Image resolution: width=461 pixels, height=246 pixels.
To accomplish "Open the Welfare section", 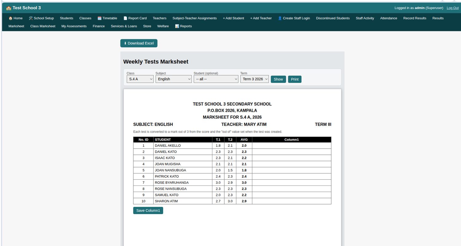I will pos(163,26).
